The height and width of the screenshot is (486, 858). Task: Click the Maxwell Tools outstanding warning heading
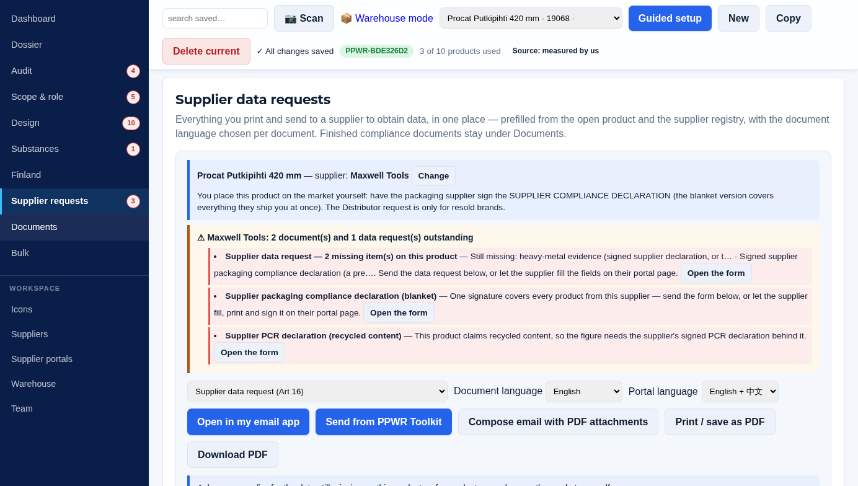[335, 237]
